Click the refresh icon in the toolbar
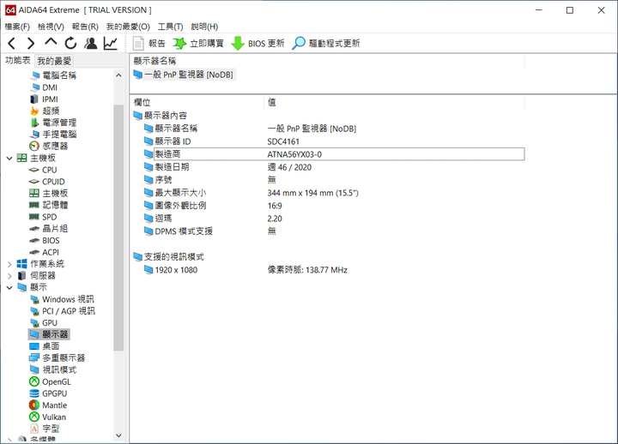 click(70, 43)
